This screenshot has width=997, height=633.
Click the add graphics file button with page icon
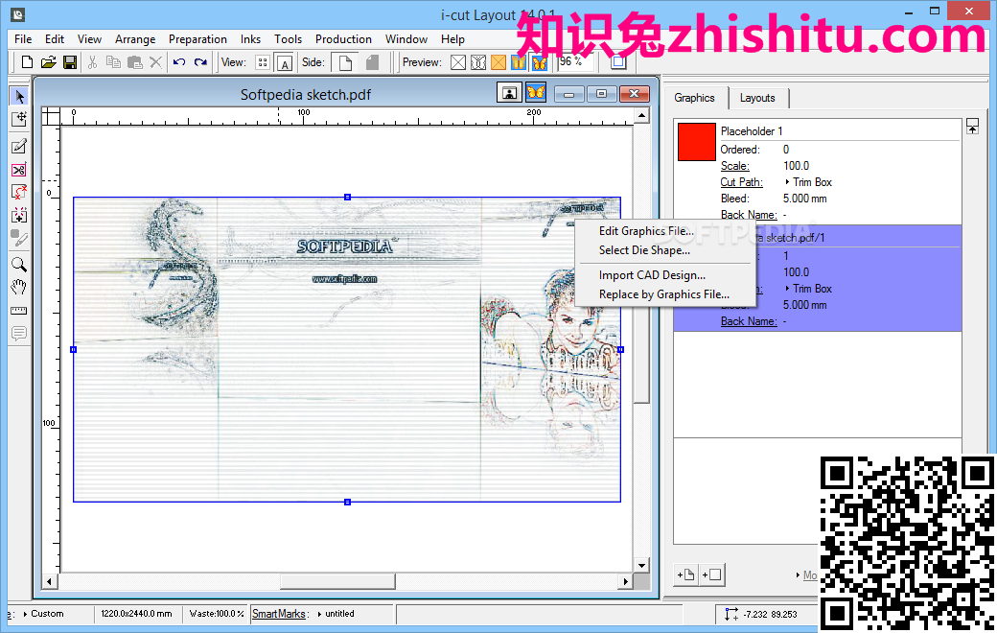[x=685, y=574]
